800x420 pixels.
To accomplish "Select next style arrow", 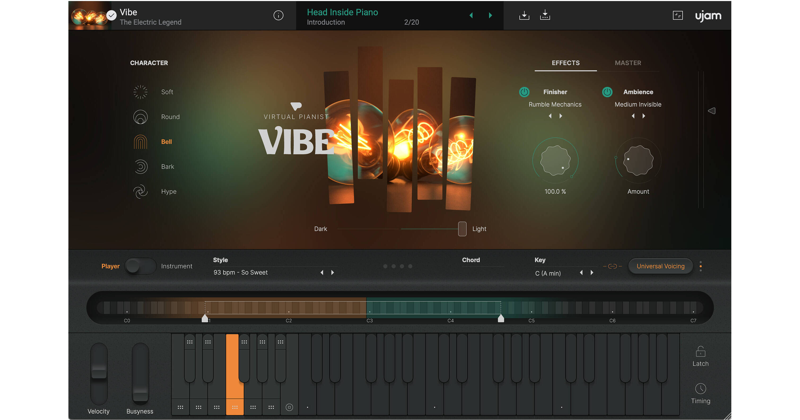I will click(x=333, y=272).
